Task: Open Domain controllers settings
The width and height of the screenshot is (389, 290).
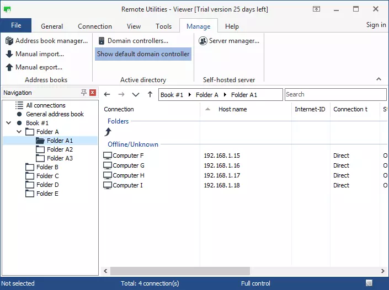Action: [133, 41]
